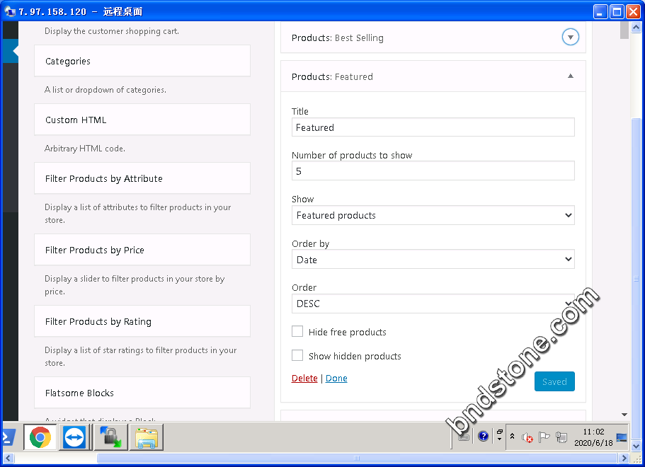Click horizontal scrollbar right arrow
Image resolution: width=645 pixels, height=467 pixels.
click(624, 458)
